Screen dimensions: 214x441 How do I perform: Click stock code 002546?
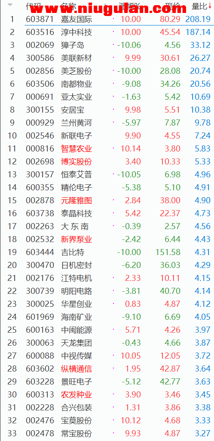coord(40,136)
